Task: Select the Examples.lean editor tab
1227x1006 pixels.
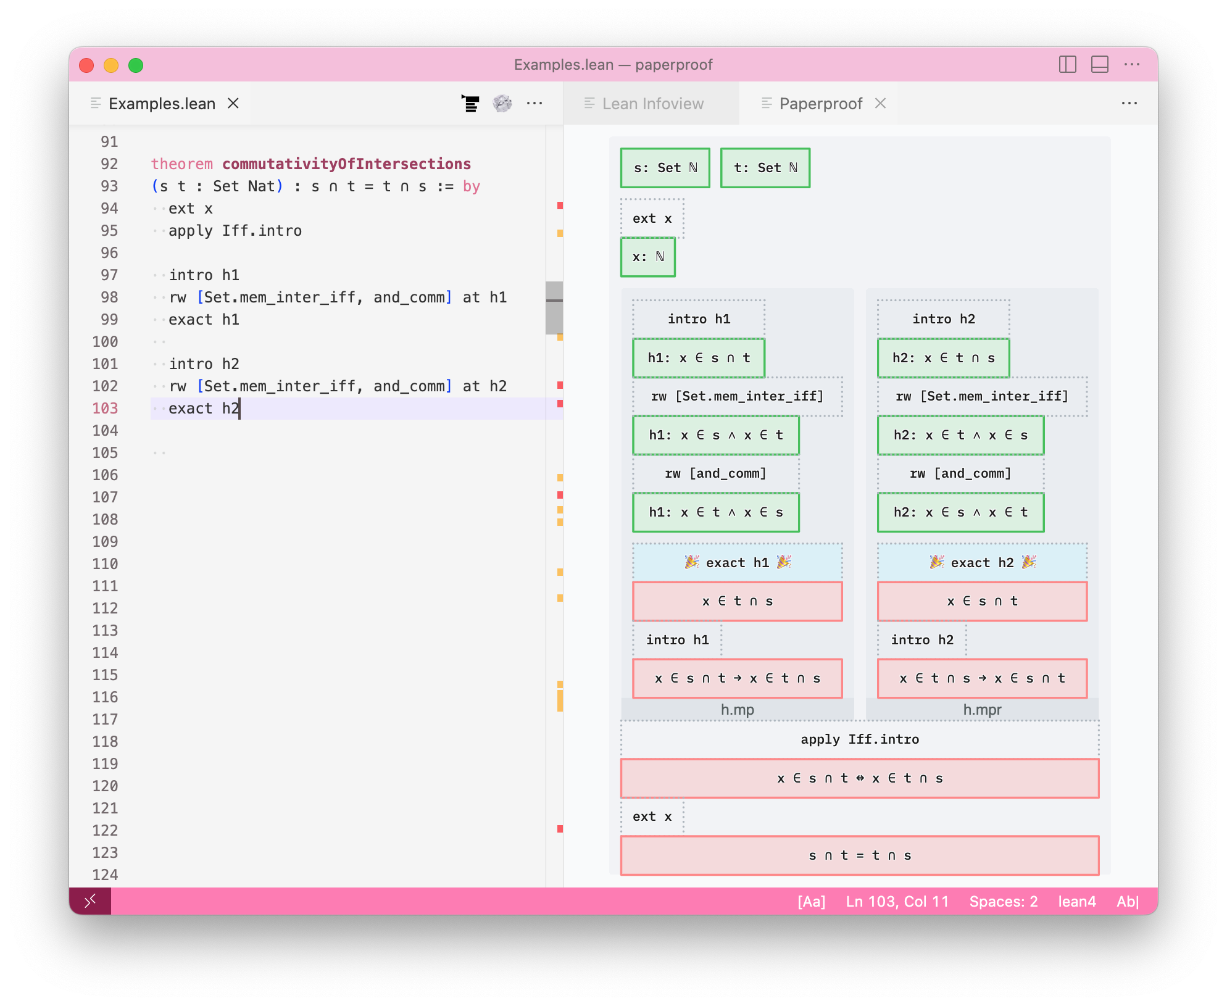Action: pos(162,104)
